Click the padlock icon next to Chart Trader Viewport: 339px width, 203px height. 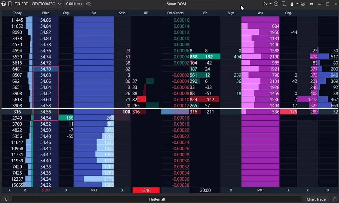pyautogui.click(x=335, y=199)
